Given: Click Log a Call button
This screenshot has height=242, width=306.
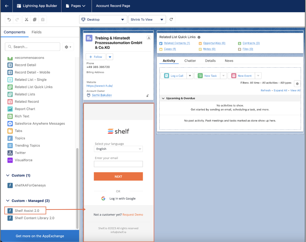Looking at the screenshot, I should 174,76.
